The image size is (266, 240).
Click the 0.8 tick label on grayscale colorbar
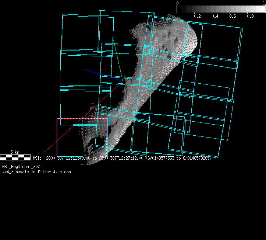(250, 16)
